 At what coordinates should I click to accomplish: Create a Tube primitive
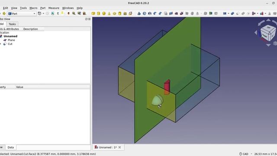click(x=120, y=13)
